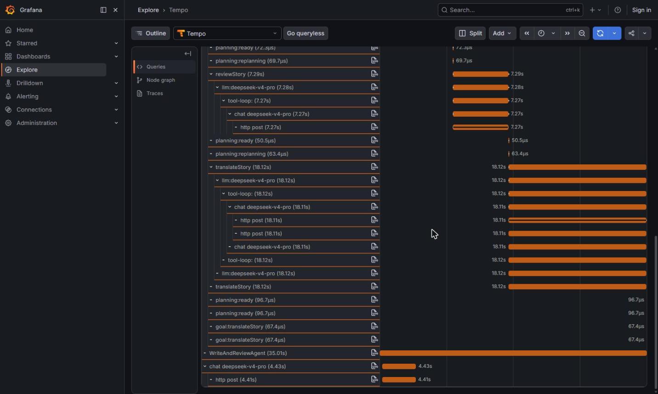
Task: Click Go queryless button
Action: coord(306,33)
